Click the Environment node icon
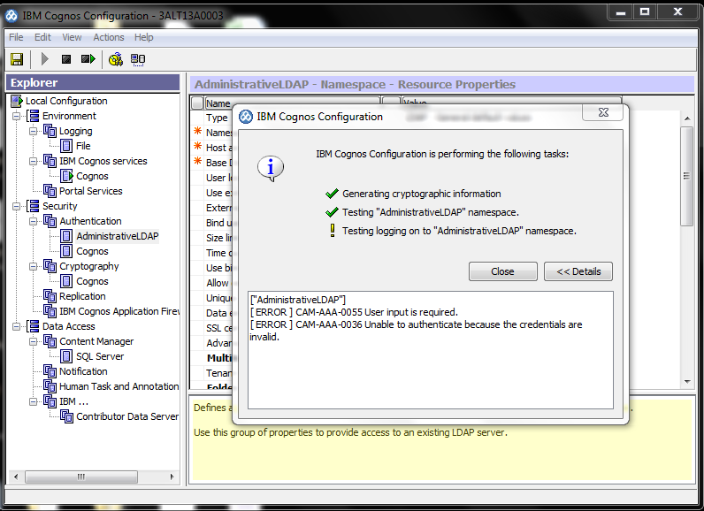The height and width of the screenshot is (511, 704). [34, 116]
